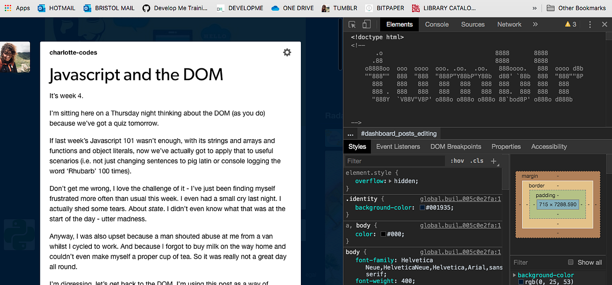Switch to the Styles tab
Screen dimensions: 612x285
tap(357, 147)
